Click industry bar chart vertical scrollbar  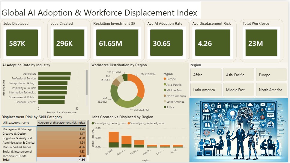click(87, 82)
